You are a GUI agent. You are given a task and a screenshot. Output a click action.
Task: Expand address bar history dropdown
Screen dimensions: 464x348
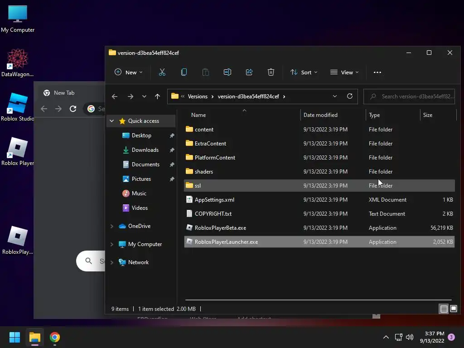[x=335, y=96]
